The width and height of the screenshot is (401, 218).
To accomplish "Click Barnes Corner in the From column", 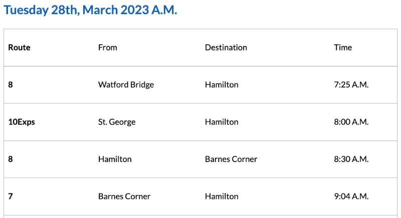I will point(124,196).
